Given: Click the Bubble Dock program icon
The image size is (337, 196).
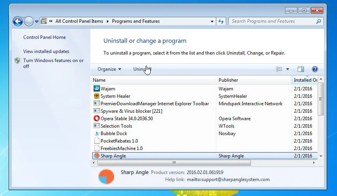Looking at the screenshot, I should [x=97, y=133].
